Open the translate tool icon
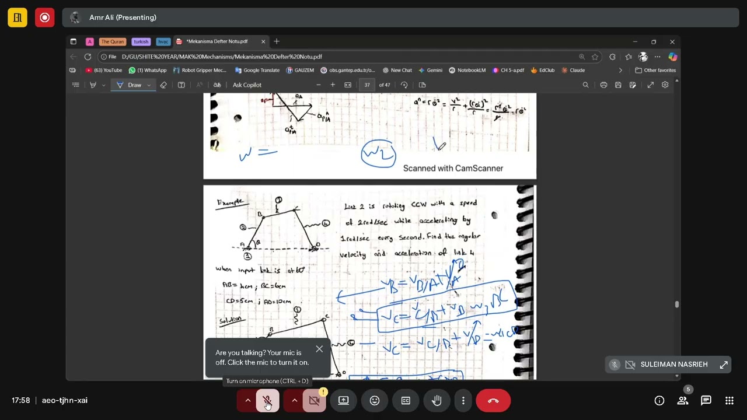Viewport: 747px width, 420px height. click(217, 85)
